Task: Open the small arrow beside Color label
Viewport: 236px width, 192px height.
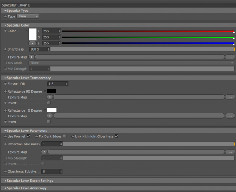Action: point(27,30)
